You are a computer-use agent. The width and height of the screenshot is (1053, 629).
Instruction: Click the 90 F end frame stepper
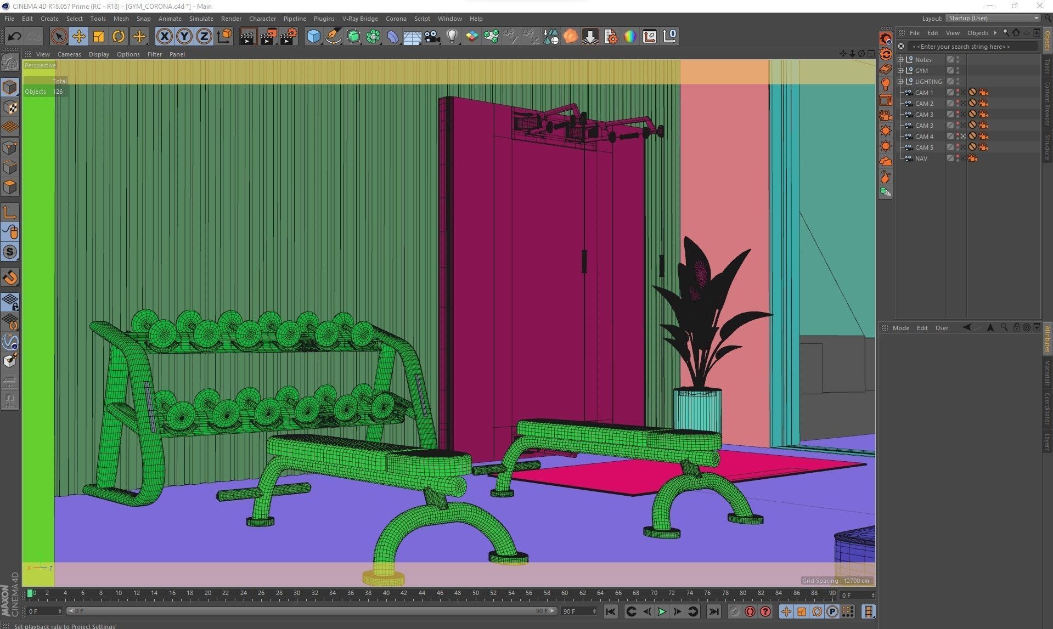click(594, 611)
